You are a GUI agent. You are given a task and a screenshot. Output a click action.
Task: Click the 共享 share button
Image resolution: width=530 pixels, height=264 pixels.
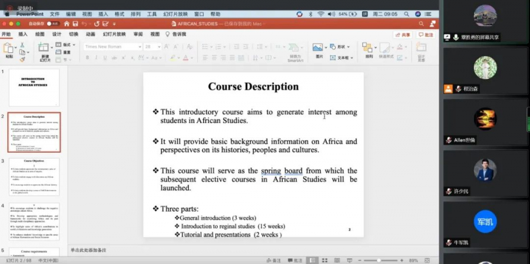[403, 35]
